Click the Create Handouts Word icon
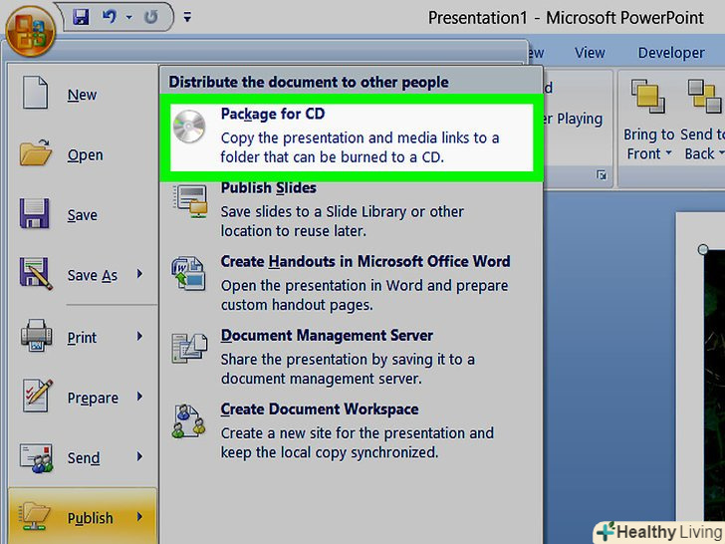 point(188,273)
